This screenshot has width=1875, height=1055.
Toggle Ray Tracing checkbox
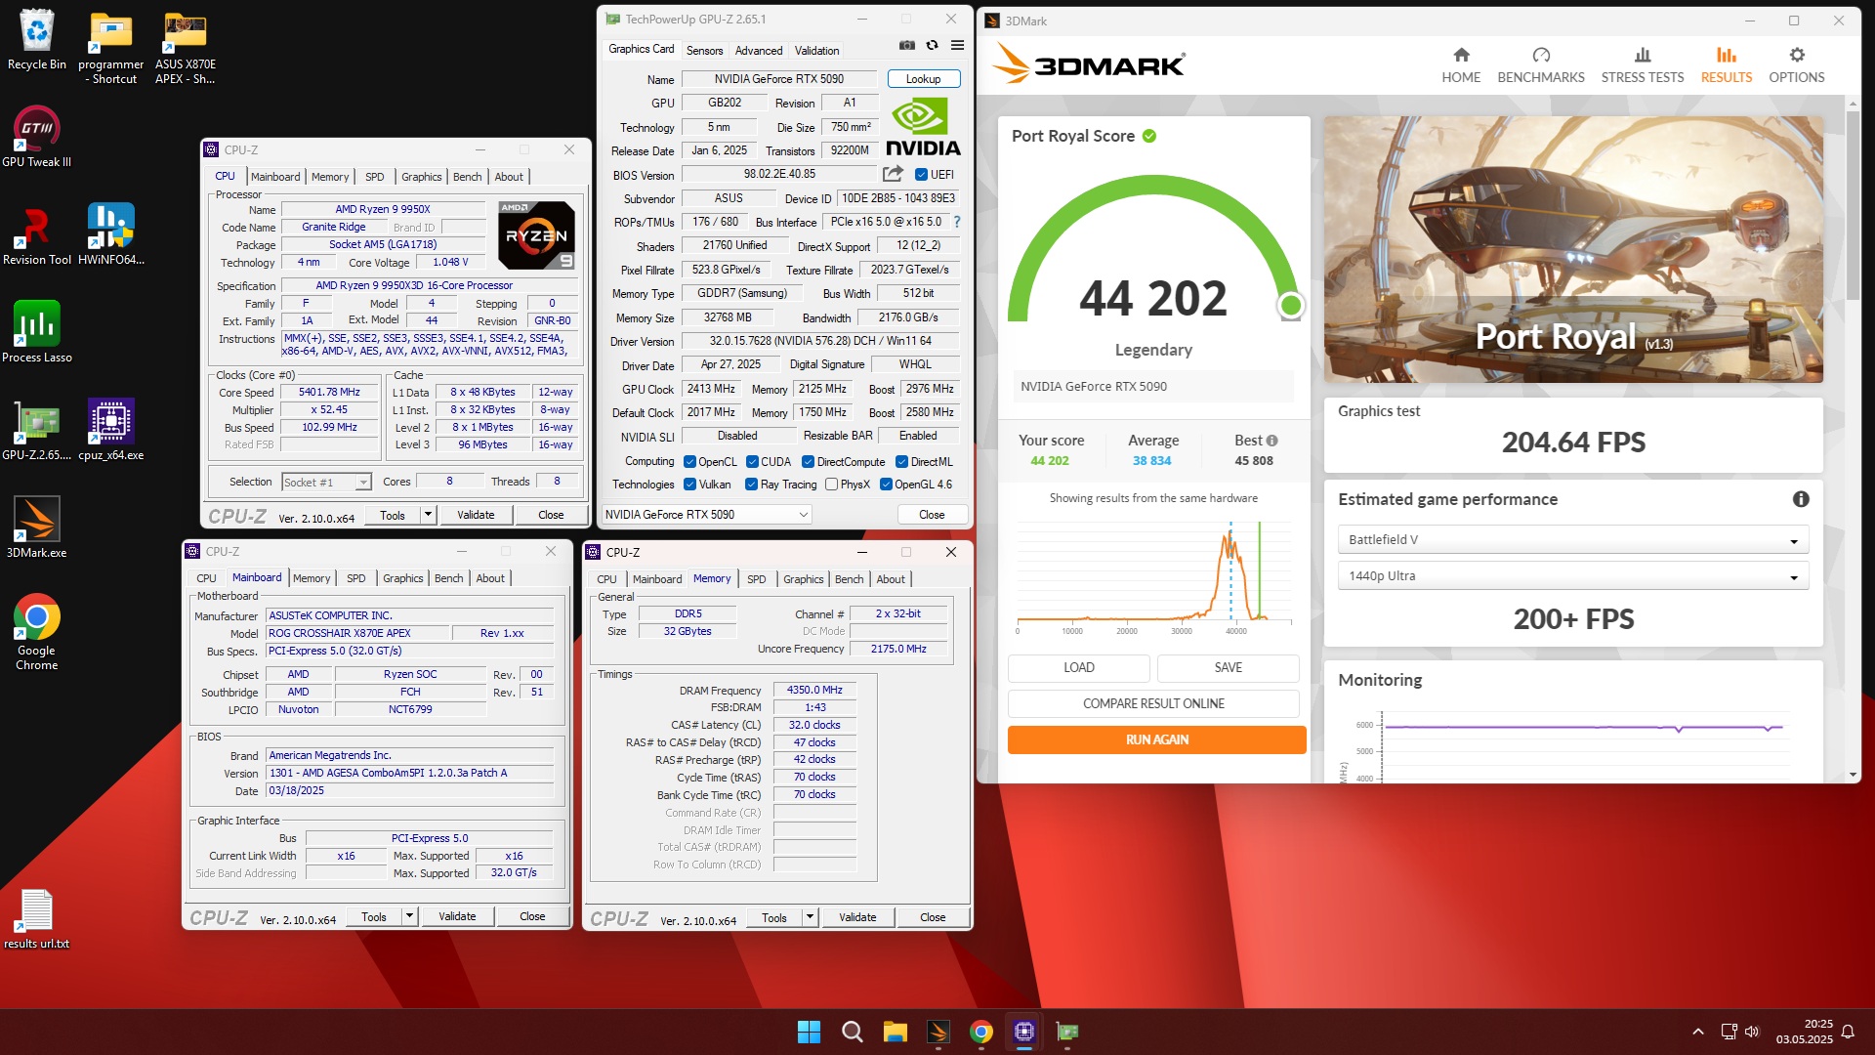pyautogui.click(x=751, y=485)
